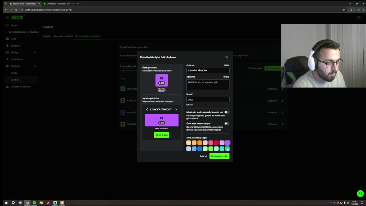
Task: Select the Kanal sadakat puanları tab
Action: [x=87, y=36]
